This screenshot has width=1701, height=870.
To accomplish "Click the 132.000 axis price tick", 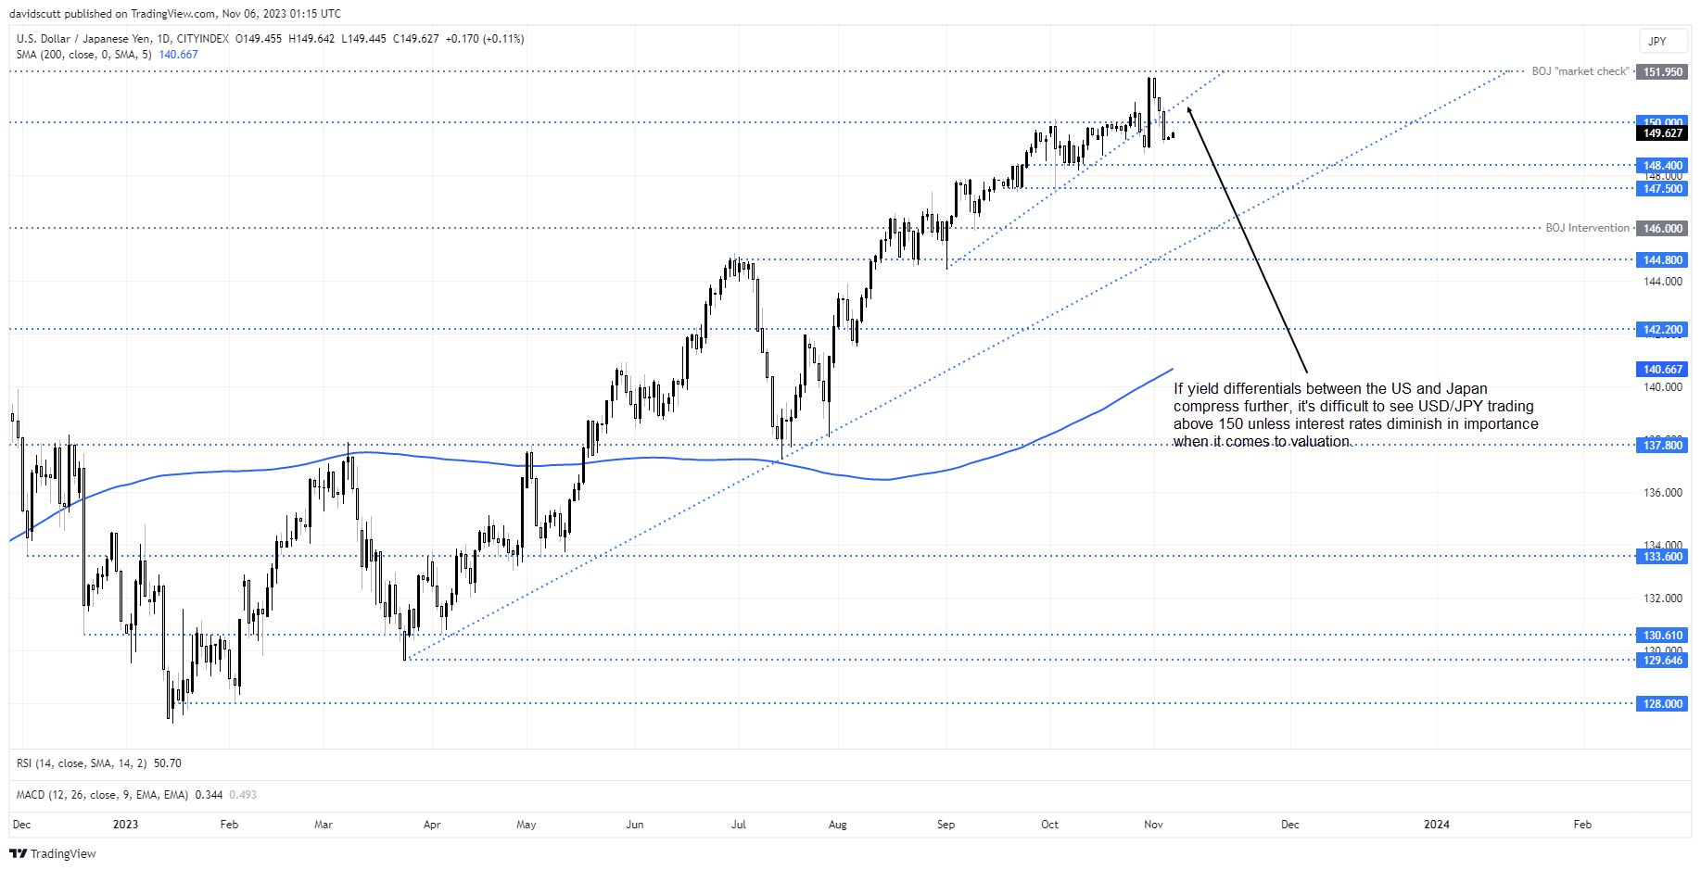I will (x=1662, y=599).
